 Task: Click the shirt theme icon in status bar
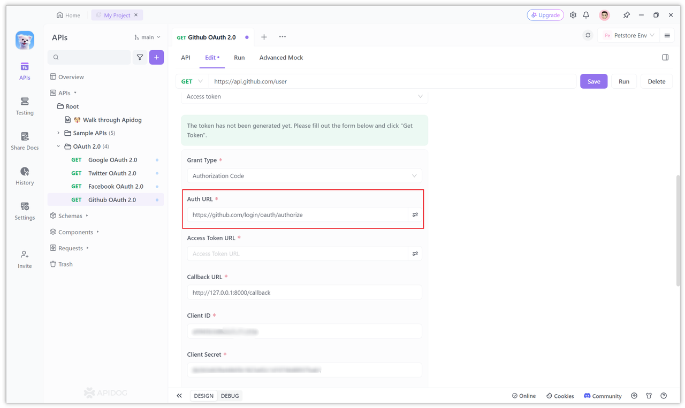649,396
